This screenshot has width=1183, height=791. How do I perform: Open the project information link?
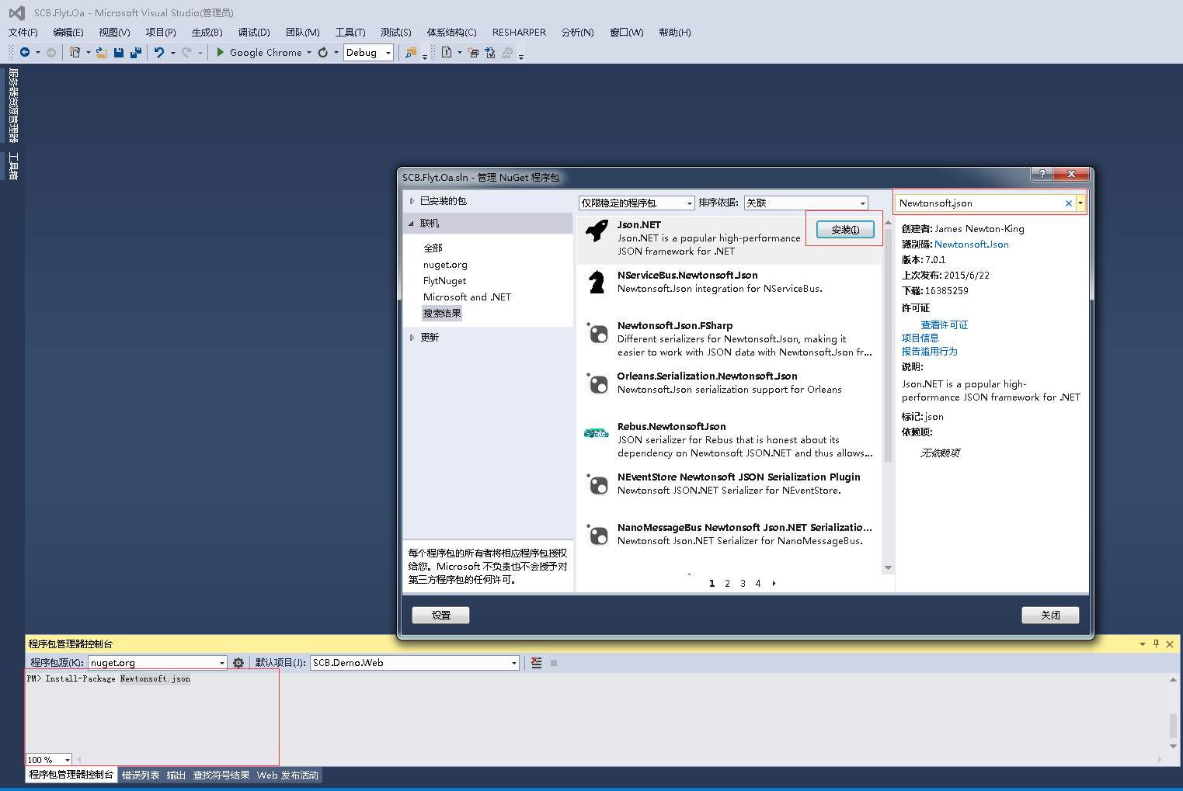point(920,338)
